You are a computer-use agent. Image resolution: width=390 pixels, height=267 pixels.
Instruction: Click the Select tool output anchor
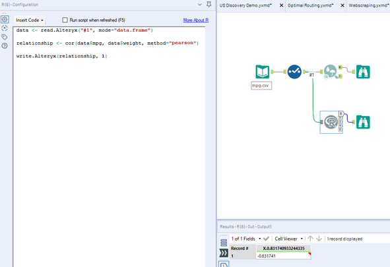pos(304,72)
